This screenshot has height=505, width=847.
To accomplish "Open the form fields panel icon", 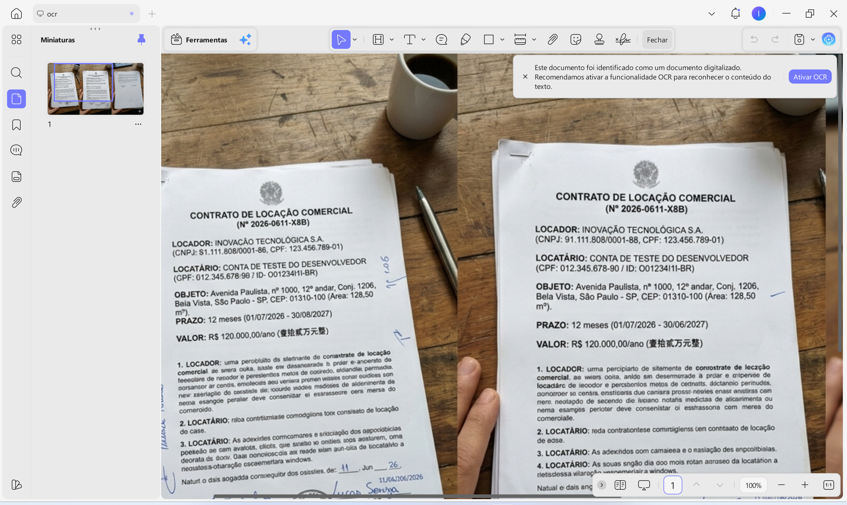I will tap(16, 177).
